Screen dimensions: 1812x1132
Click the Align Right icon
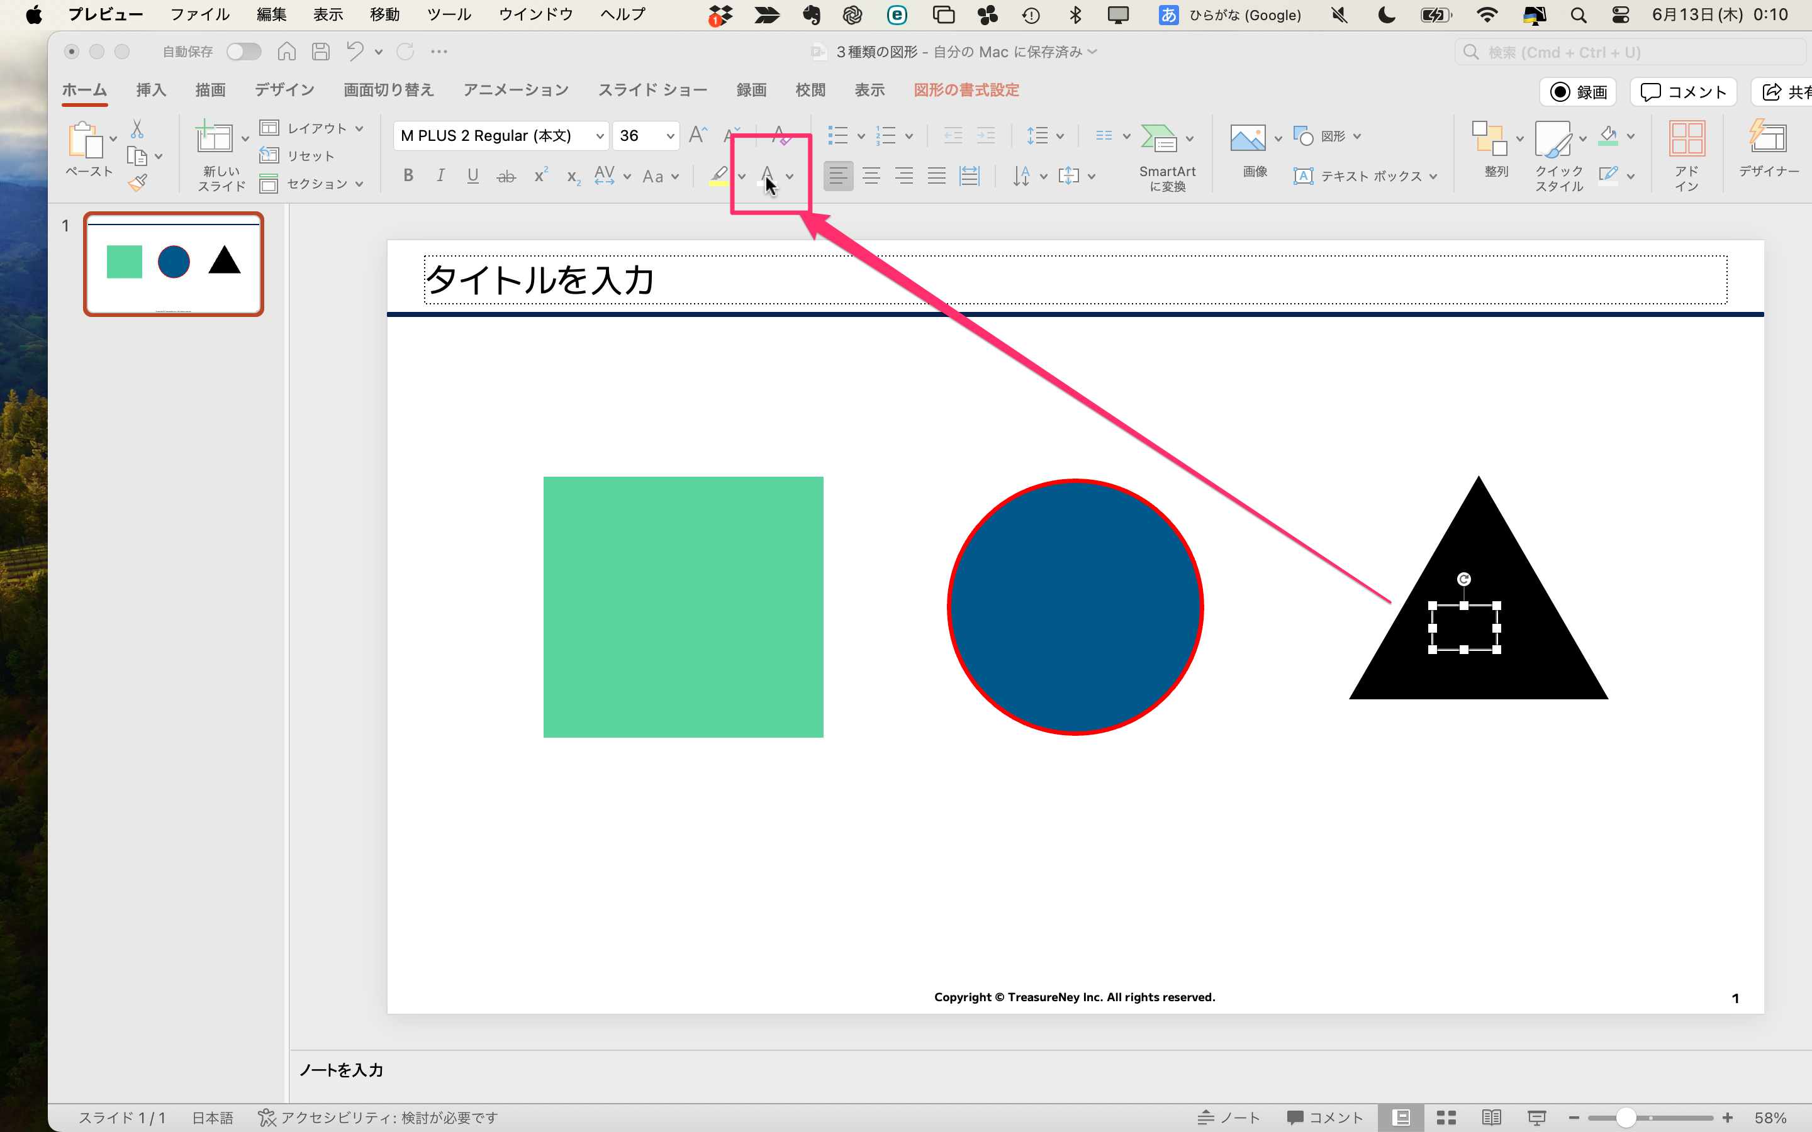coord(903,177)
